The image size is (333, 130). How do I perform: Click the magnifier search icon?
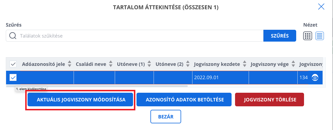(13, 36)
